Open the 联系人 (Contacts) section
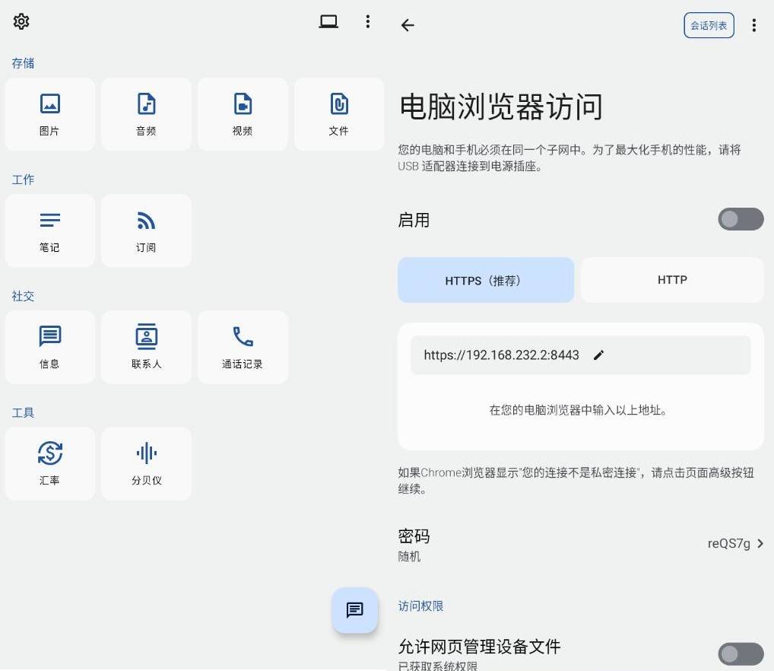This screenshot has height=671, width=774. click(x=146, y=347)
